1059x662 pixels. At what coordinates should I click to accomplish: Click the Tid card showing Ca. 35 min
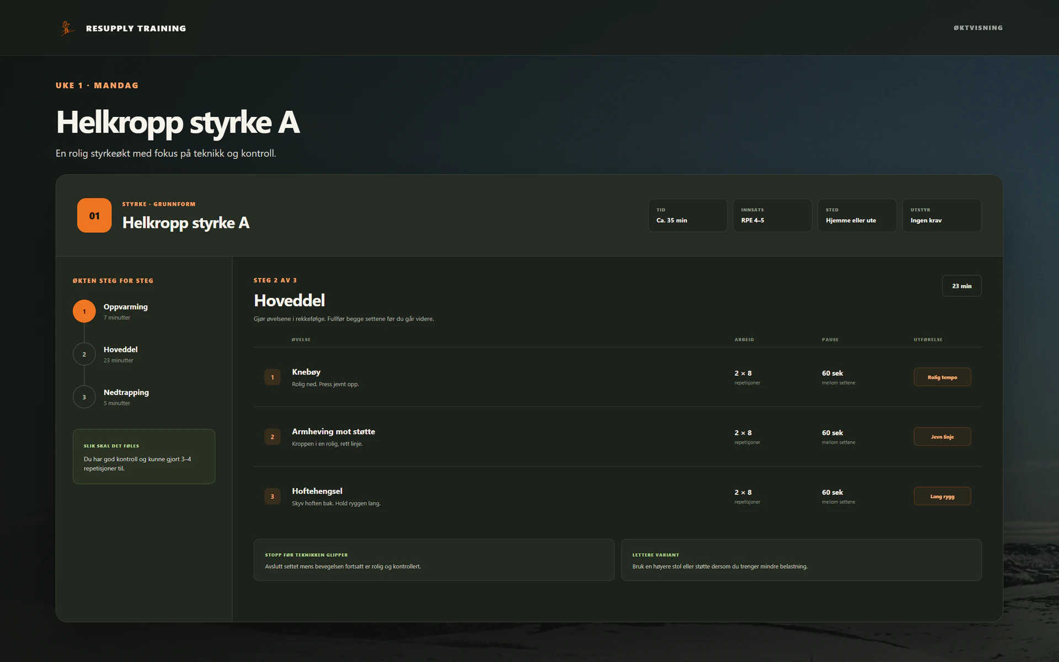(x=687, y=216)
